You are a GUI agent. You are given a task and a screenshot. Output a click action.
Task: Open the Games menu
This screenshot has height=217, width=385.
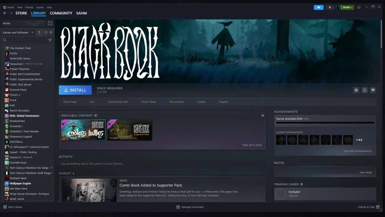click(x=40, y=7)
